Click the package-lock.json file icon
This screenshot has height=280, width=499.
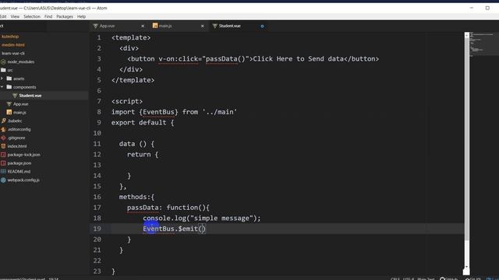pos(3,155)
